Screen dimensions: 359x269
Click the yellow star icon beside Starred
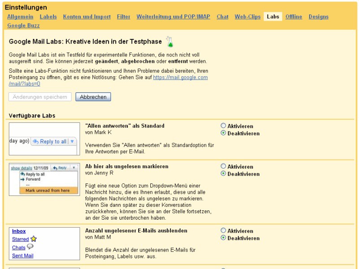pyautogui.click(x=33, y=239)
